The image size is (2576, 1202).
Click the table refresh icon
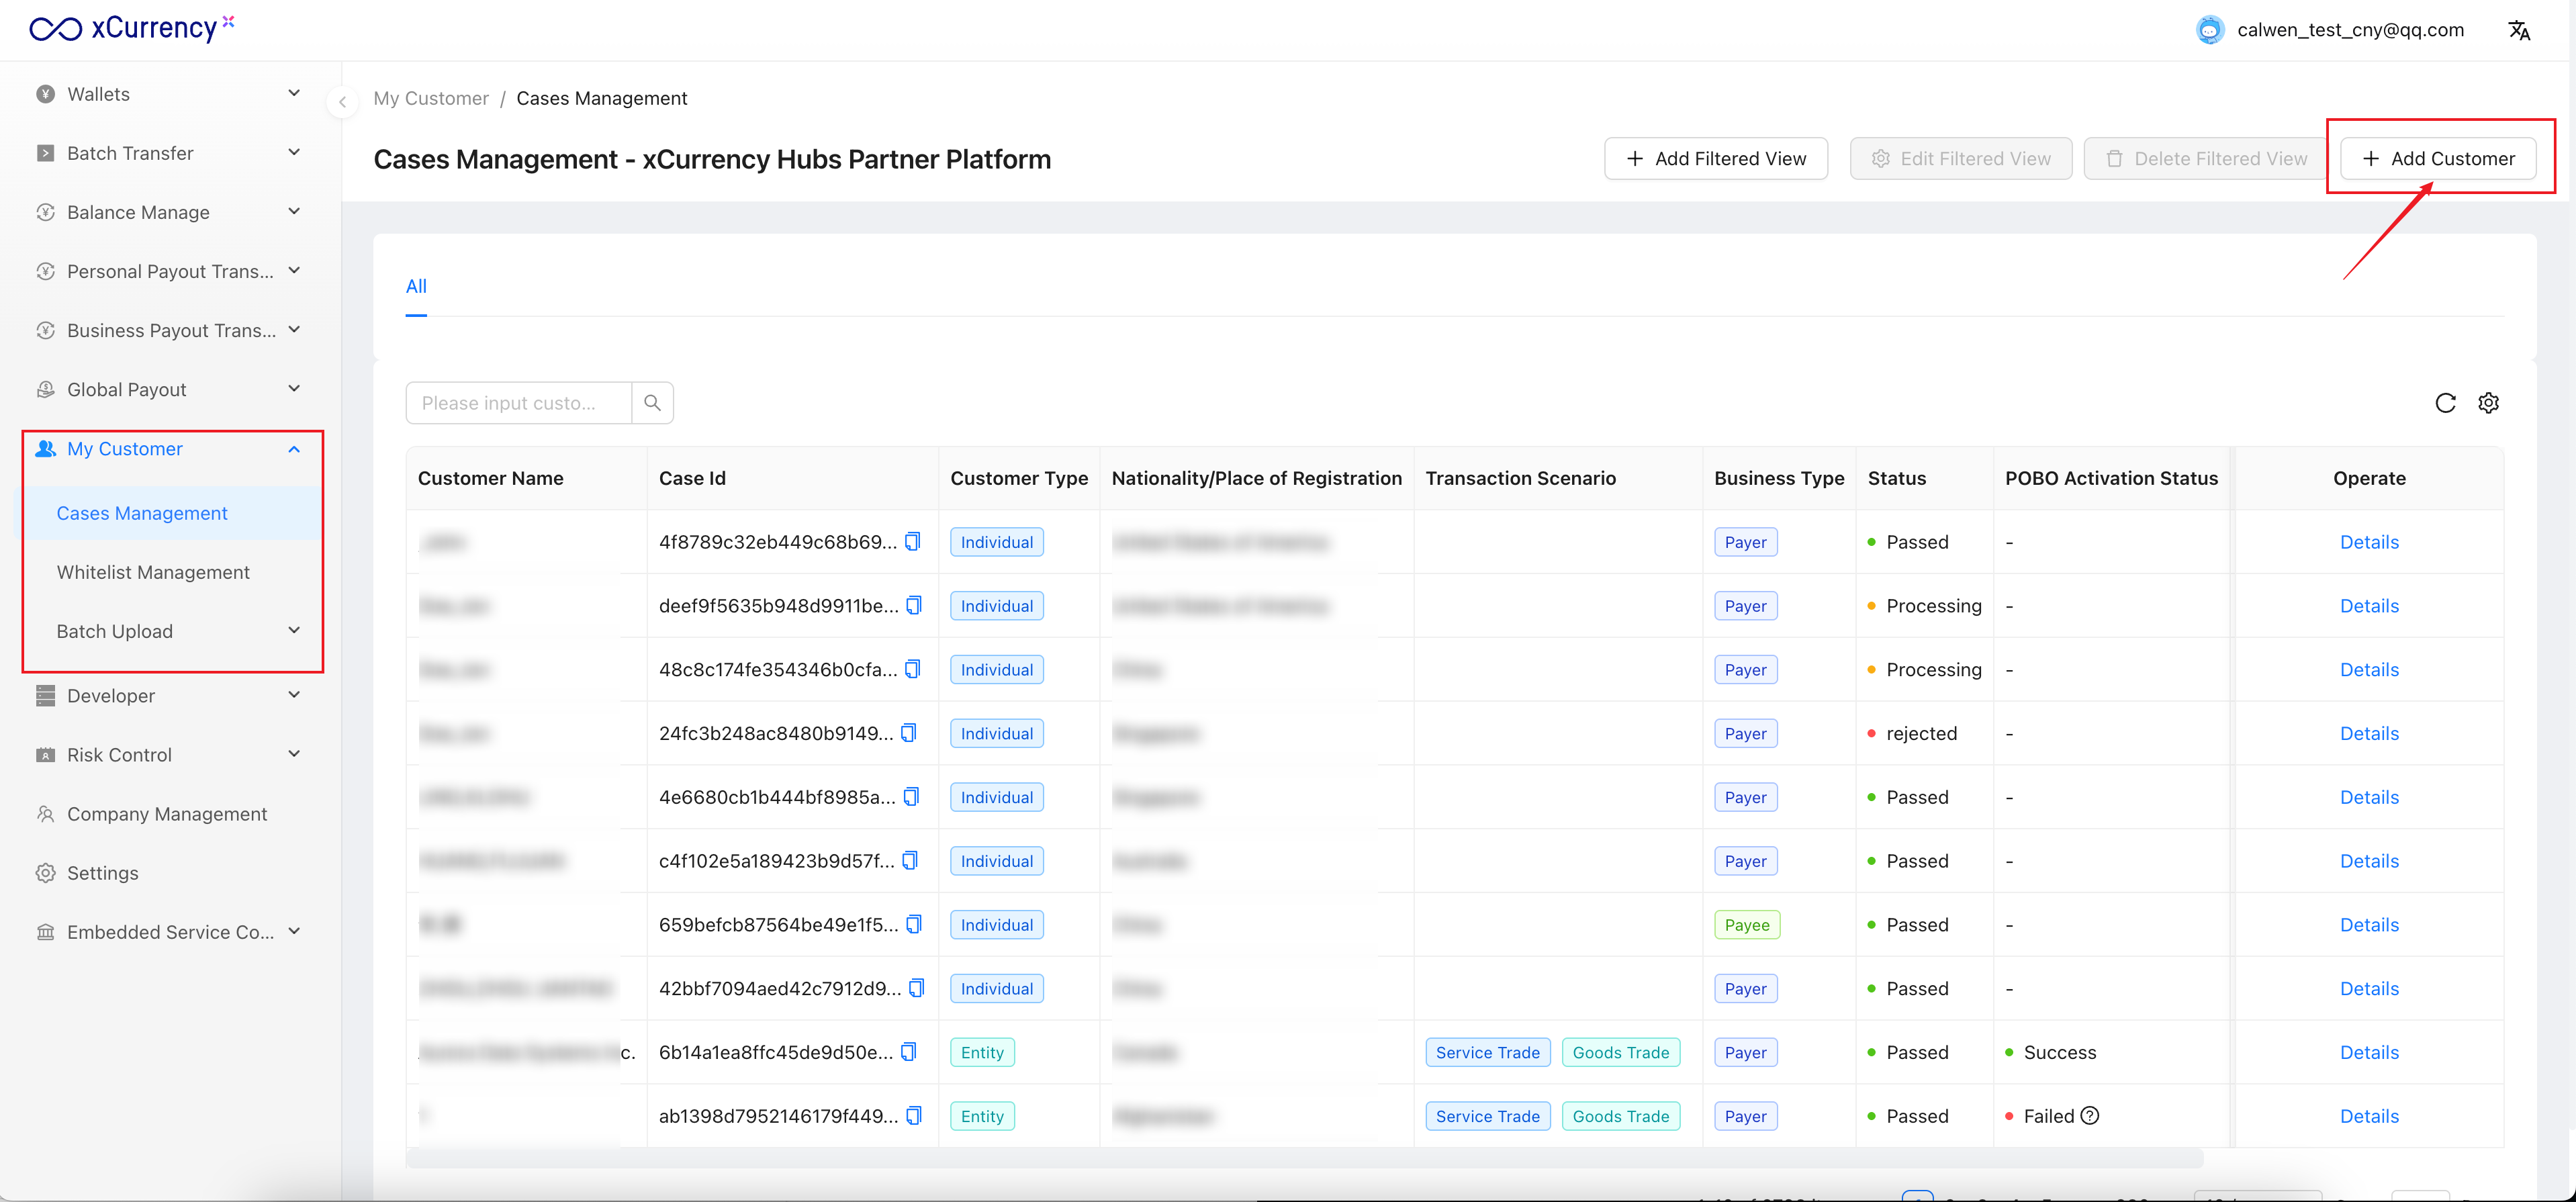pos(2445,403)
